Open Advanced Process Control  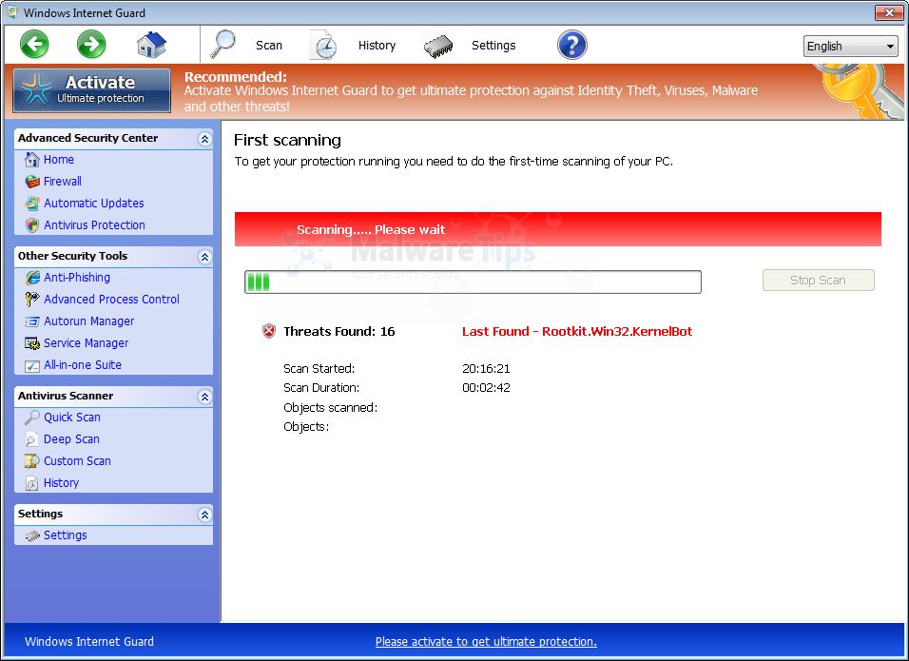coord(111,299)
